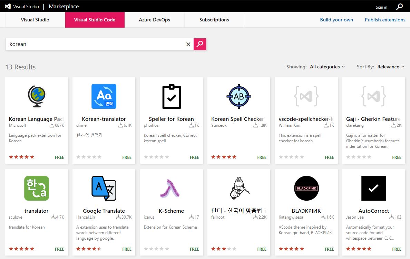This screenshot has width=410, height=259.
Task: Open Gaji Gherkin placeholder icon
Action: [x=374, y=96]
